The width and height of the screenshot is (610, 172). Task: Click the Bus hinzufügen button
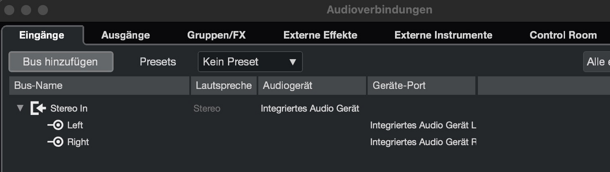coord(61,62)
